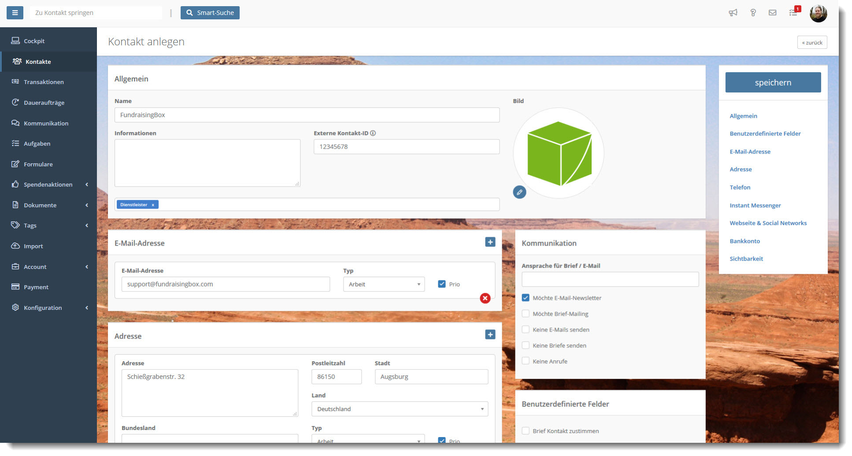Screen dimensions: 852x456
Task: Click the speichern button
Action: pyautogui.click(x=773, y=82)
